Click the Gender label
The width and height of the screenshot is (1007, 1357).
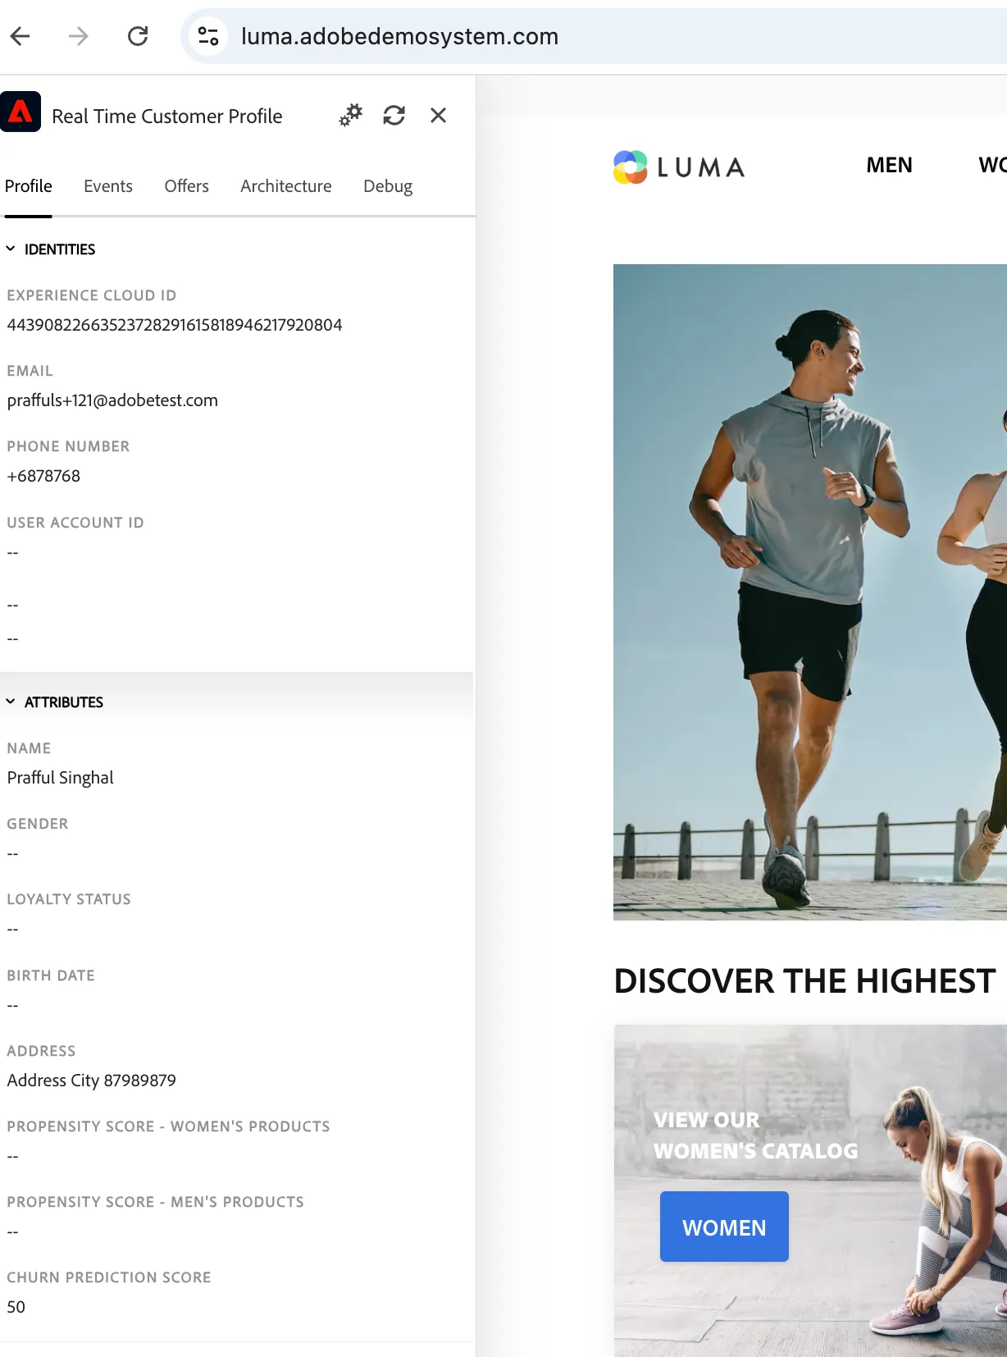click(x=38, y=824)
